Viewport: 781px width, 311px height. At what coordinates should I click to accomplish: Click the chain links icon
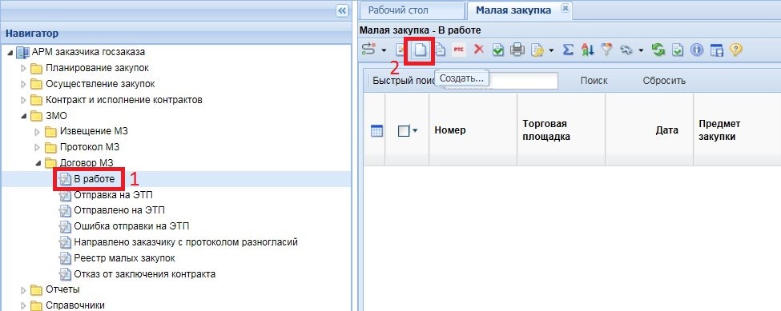coord(626,50)
